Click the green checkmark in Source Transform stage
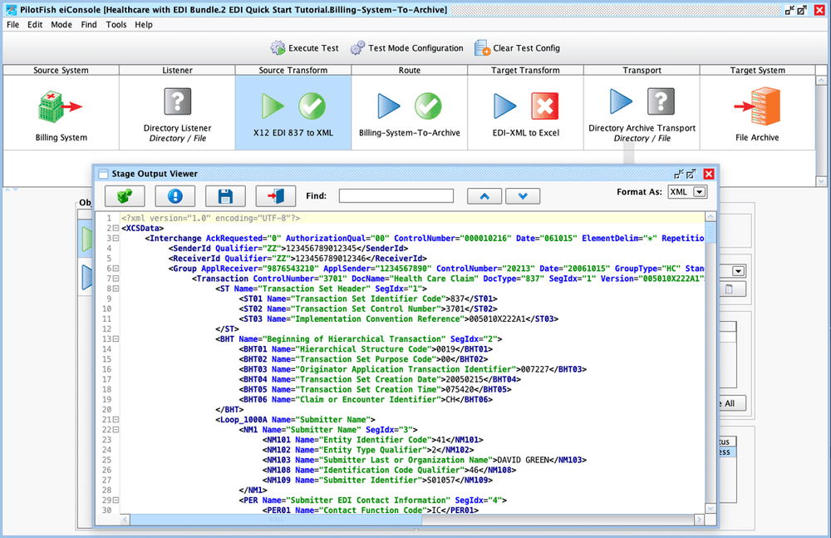 point(312,106)
